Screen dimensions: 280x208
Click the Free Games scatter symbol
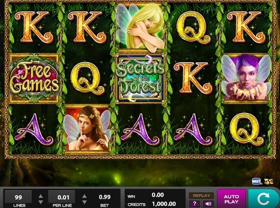(34, 78)
